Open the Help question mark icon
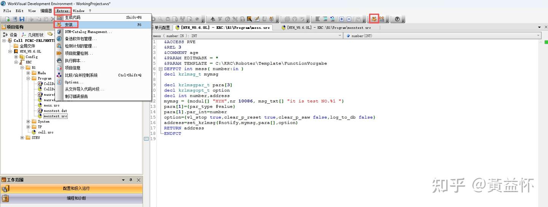 (397, 19)
